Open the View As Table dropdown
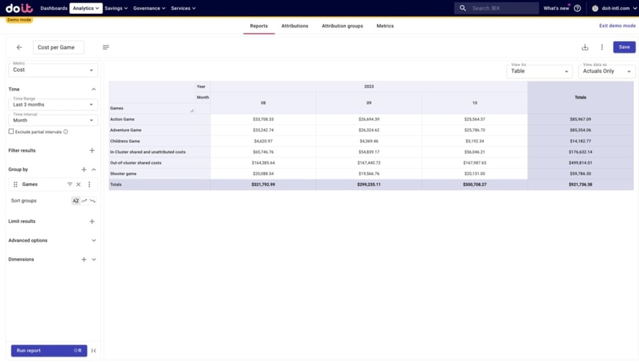 (x=539, y=71)
